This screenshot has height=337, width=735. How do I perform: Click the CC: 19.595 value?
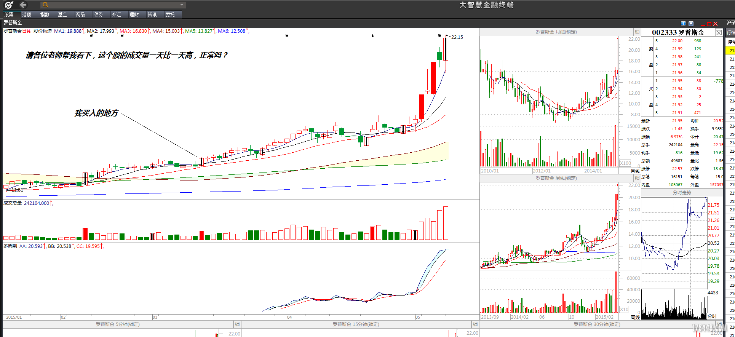(88, 246)
